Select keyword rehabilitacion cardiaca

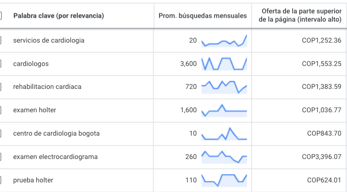point(47,87)
